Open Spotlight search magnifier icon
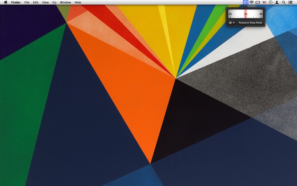 tap(284, 2)
